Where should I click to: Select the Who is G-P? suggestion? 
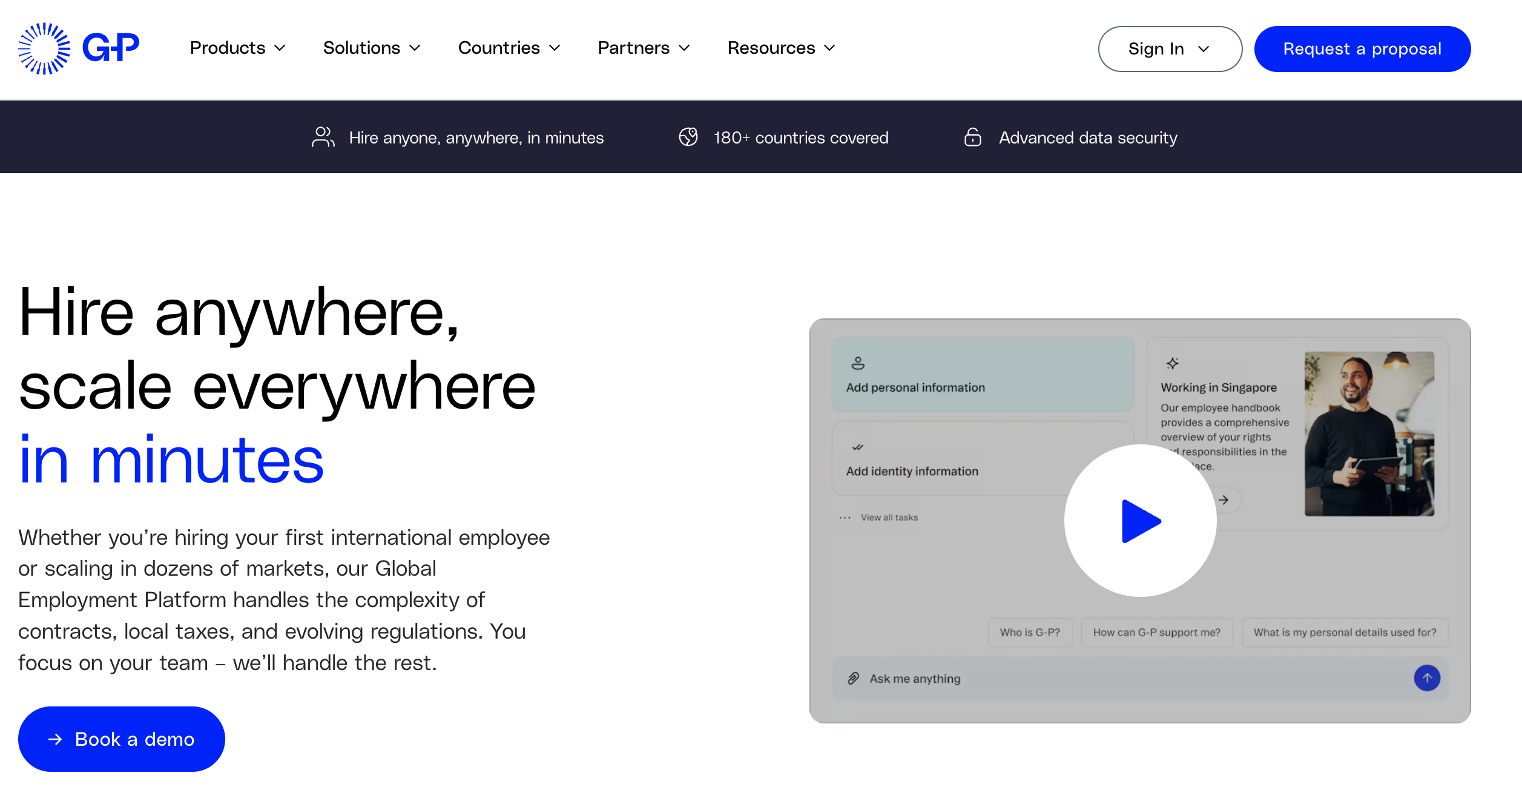pyautogui.click(x=1030, y=633)
